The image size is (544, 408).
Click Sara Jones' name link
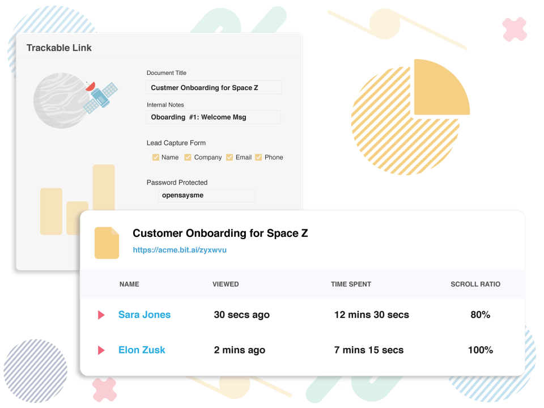(144, 314)
